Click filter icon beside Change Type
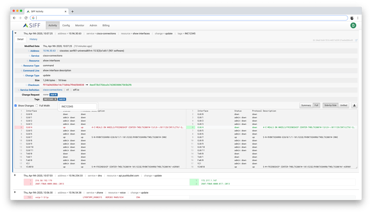This screenshot has height=213, width=372. (x=24, y=76)
